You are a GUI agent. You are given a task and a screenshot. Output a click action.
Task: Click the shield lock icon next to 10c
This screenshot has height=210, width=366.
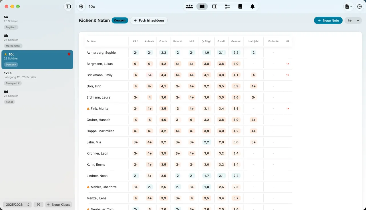tap(81, 7)
